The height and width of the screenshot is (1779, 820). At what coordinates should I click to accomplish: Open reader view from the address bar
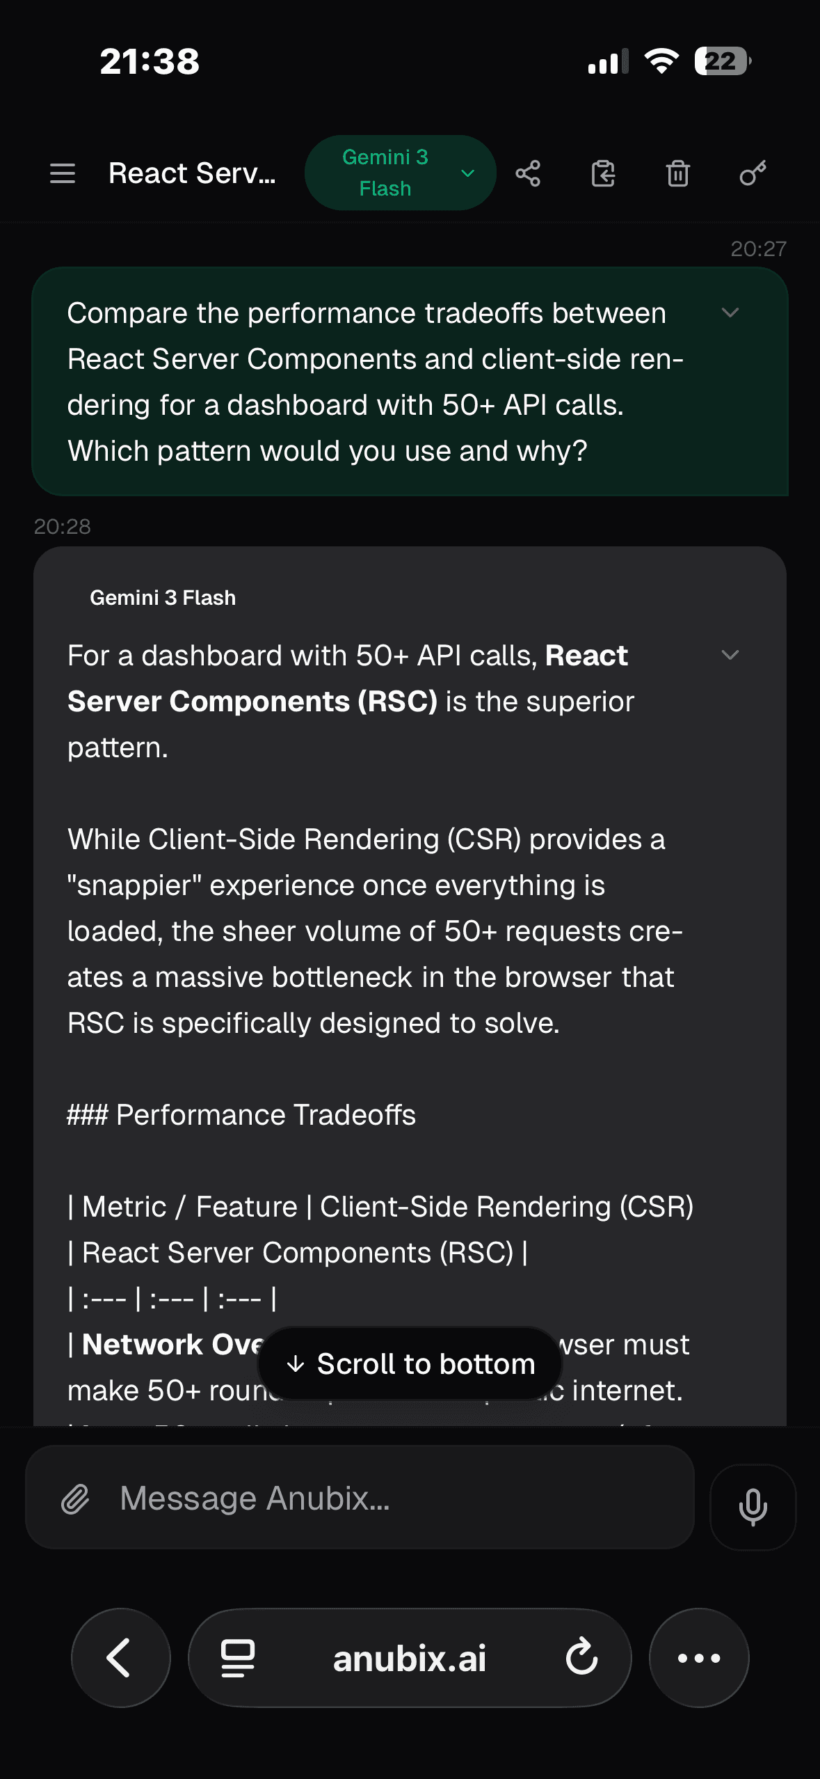236,1657
